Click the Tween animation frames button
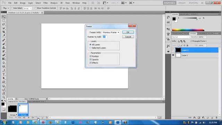The width and height of the screenshot is (222, 125). 38,117
